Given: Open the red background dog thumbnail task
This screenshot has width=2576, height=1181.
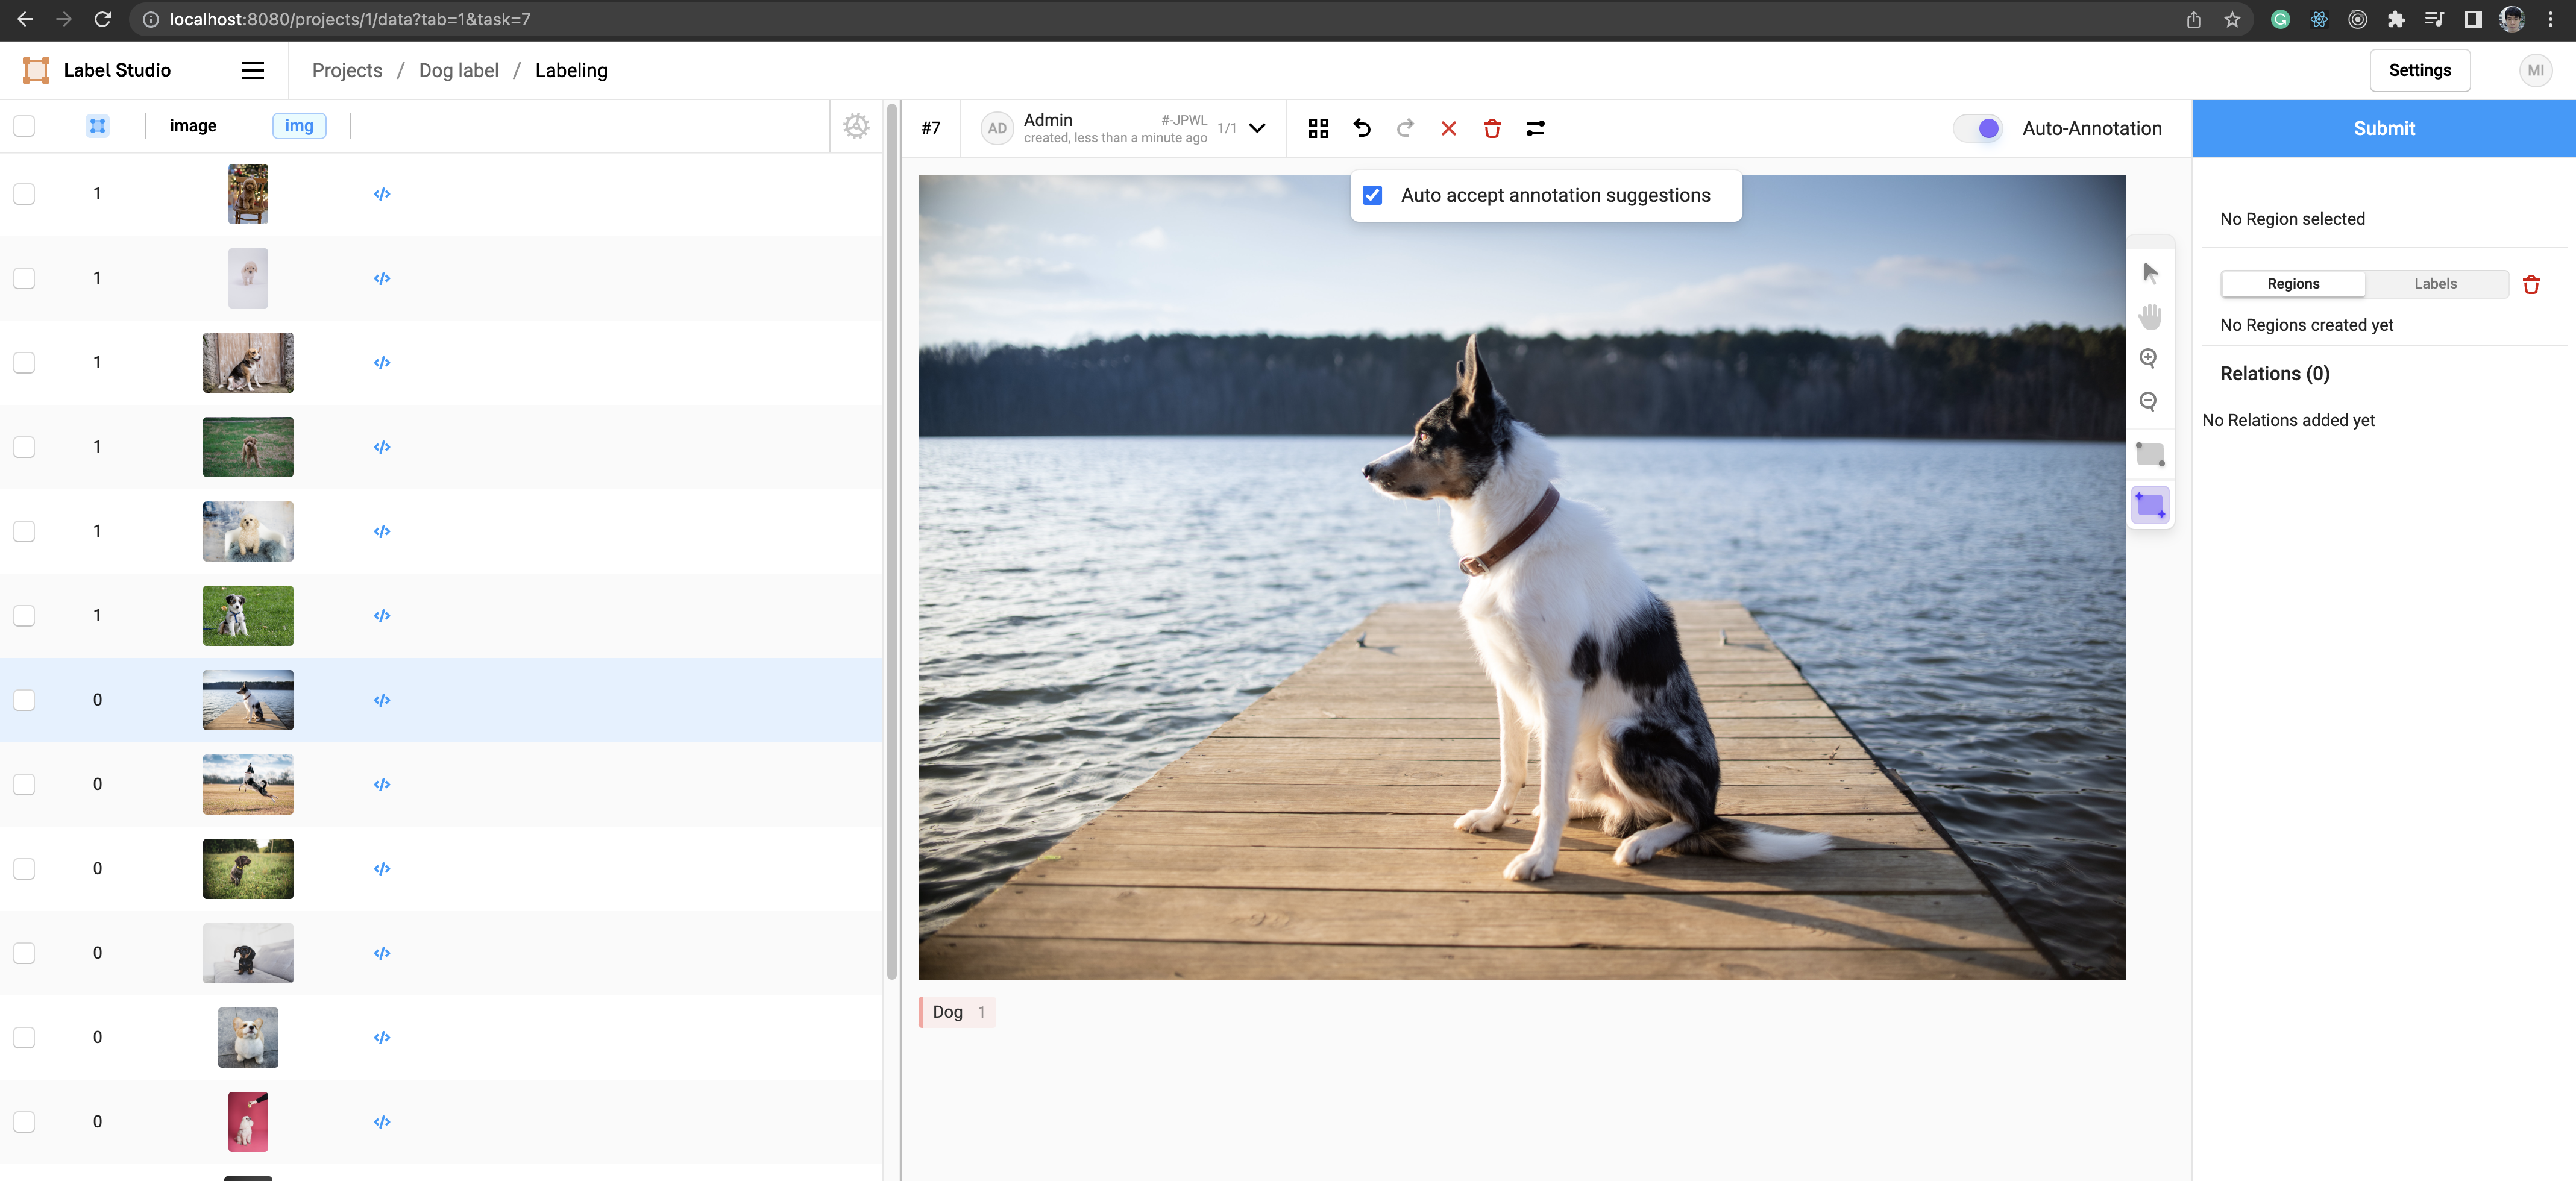Looking at the screenshot, I should [x=248, y=1121].
